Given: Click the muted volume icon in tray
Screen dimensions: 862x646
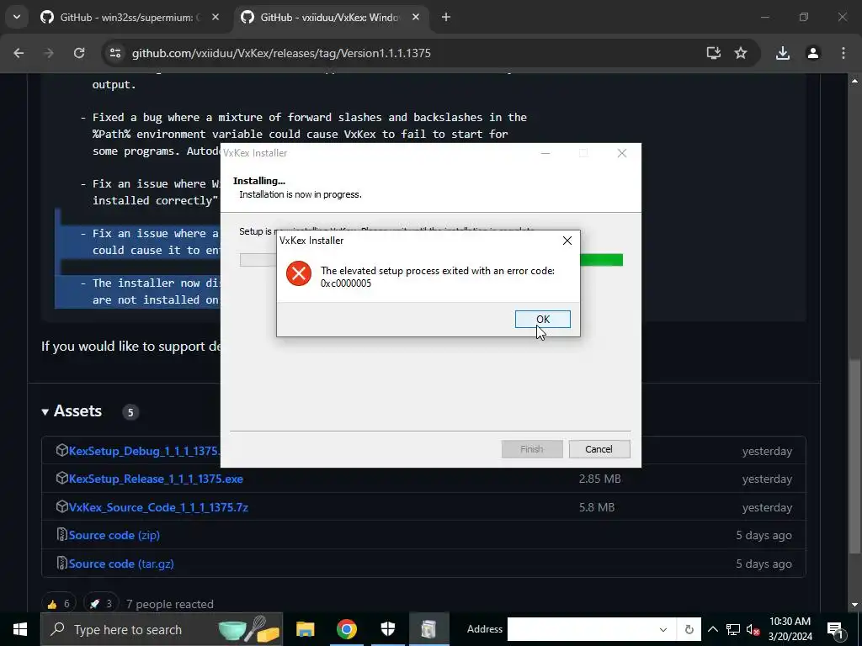Looking at the screenshot, I should 753,629.
